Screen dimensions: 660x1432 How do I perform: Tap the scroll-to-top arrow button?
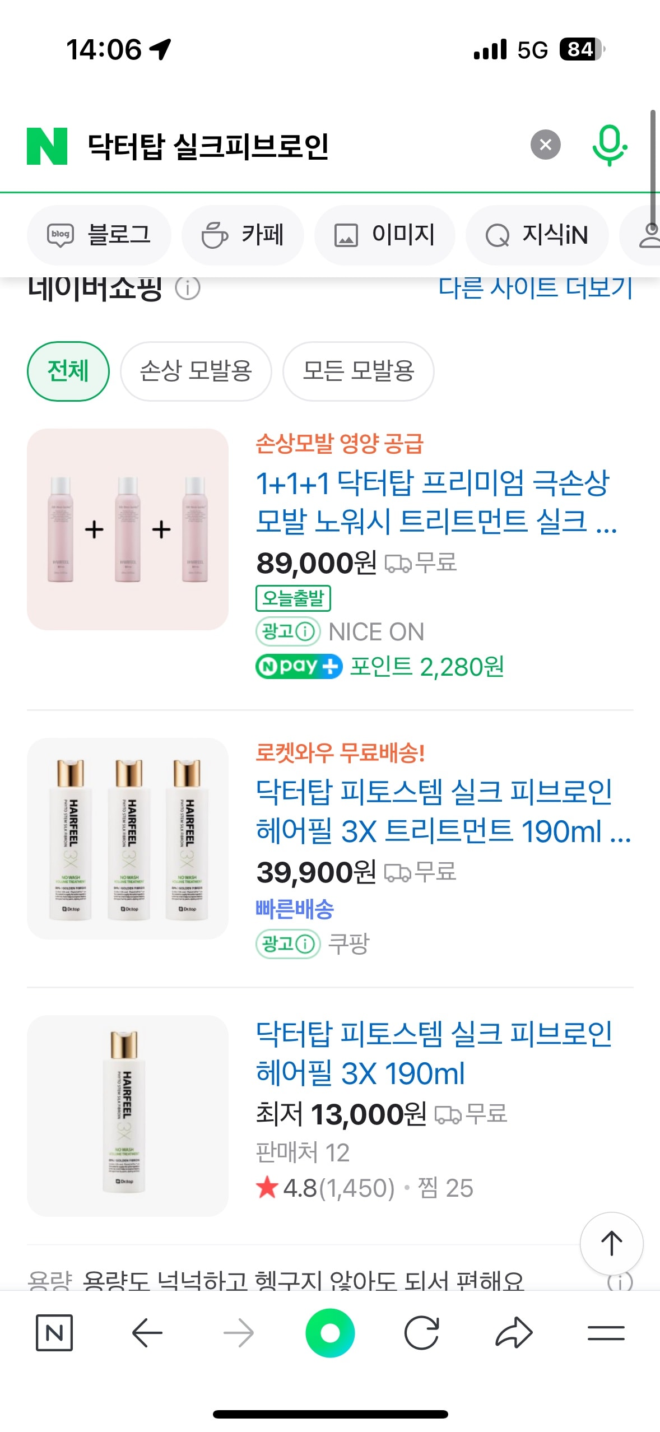click(x=611, y=1243)
